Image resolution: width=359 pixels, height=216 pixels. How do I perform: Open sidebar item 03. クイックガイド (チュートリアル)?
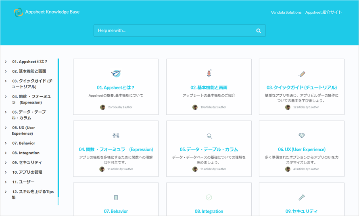click(x=32, y=84)
